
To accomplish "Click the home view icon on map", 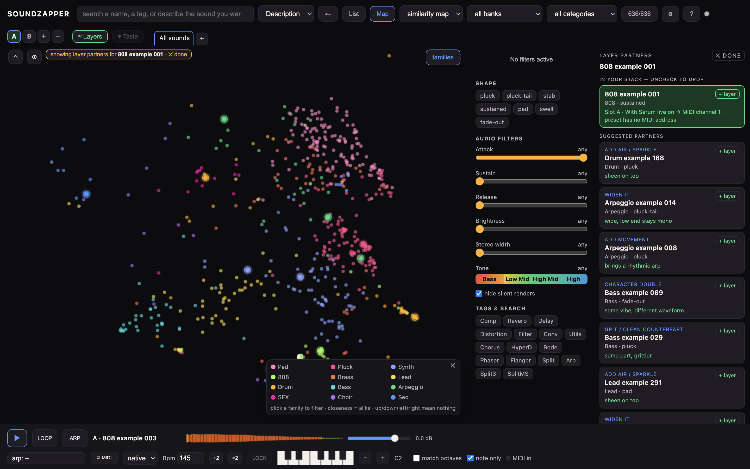I will point(16,57).
